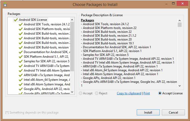Click checkmark icon for Android TV ARM EABI v7a
Image resolution: width=190 pixels, height=121 pixels.
(x=21, y=66)
